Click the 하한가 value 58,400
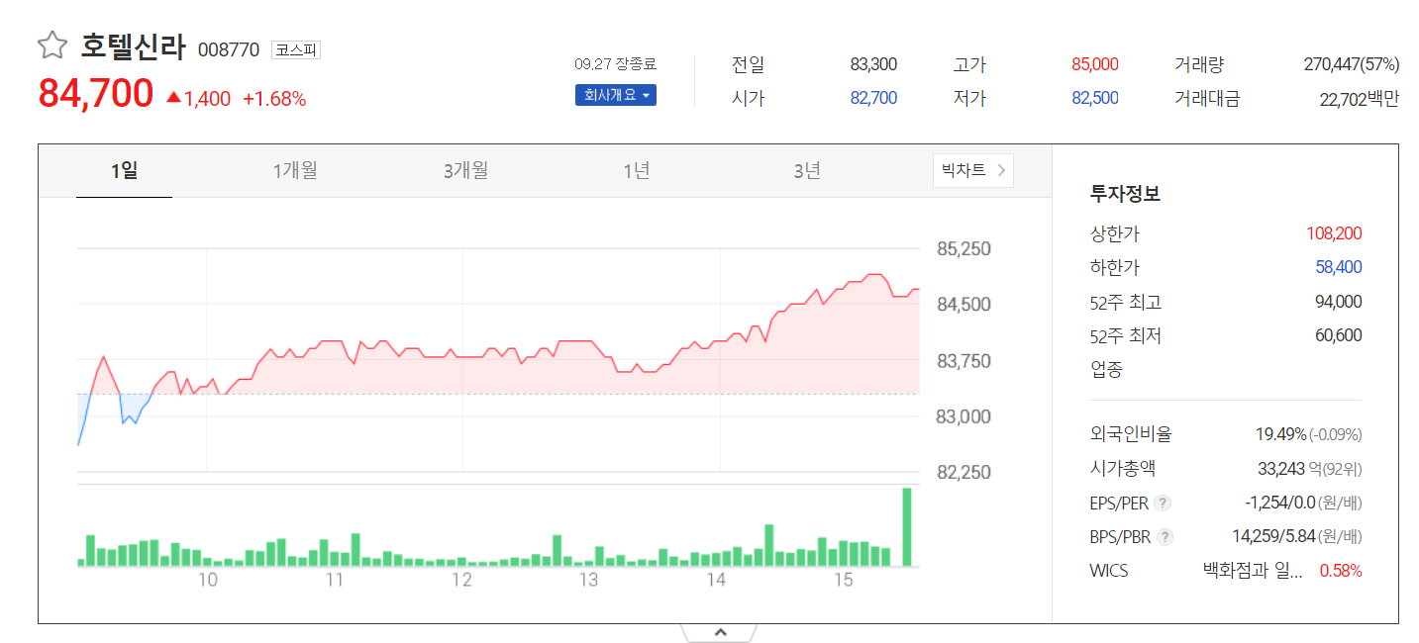The height and width of the screenshot is (643, 1419). 1339,267
